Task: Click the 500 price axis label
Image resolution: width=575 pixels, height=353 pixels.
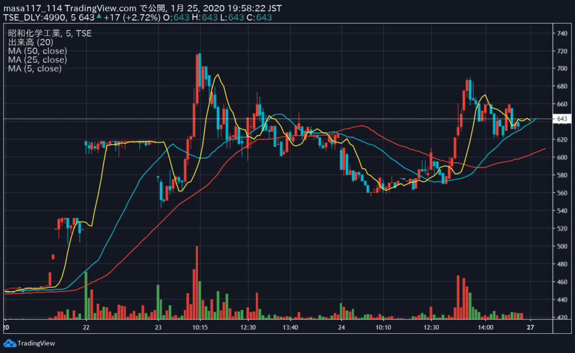Action: pyautogui.click(x=562, y=246)
